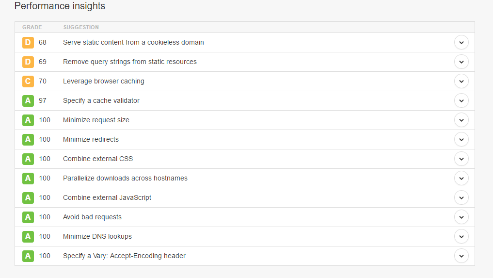This screenshot has height=278, width=493.
Task: Click the GRADE column header
Action: point(32,27)
